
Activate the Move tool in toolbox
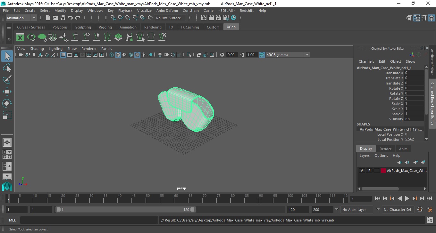(x=7, y=92)
